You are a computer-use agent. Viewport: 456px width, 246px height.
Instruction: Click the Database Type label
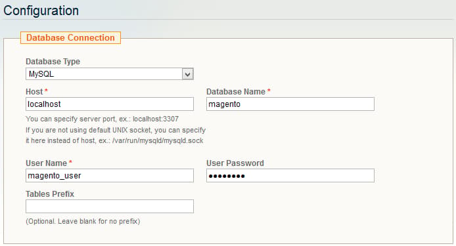click(x=53, y=62)
